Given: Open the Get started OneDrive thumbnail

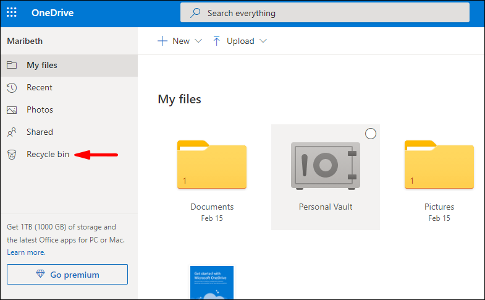Looking at the screenshot, I should (212, 283).
